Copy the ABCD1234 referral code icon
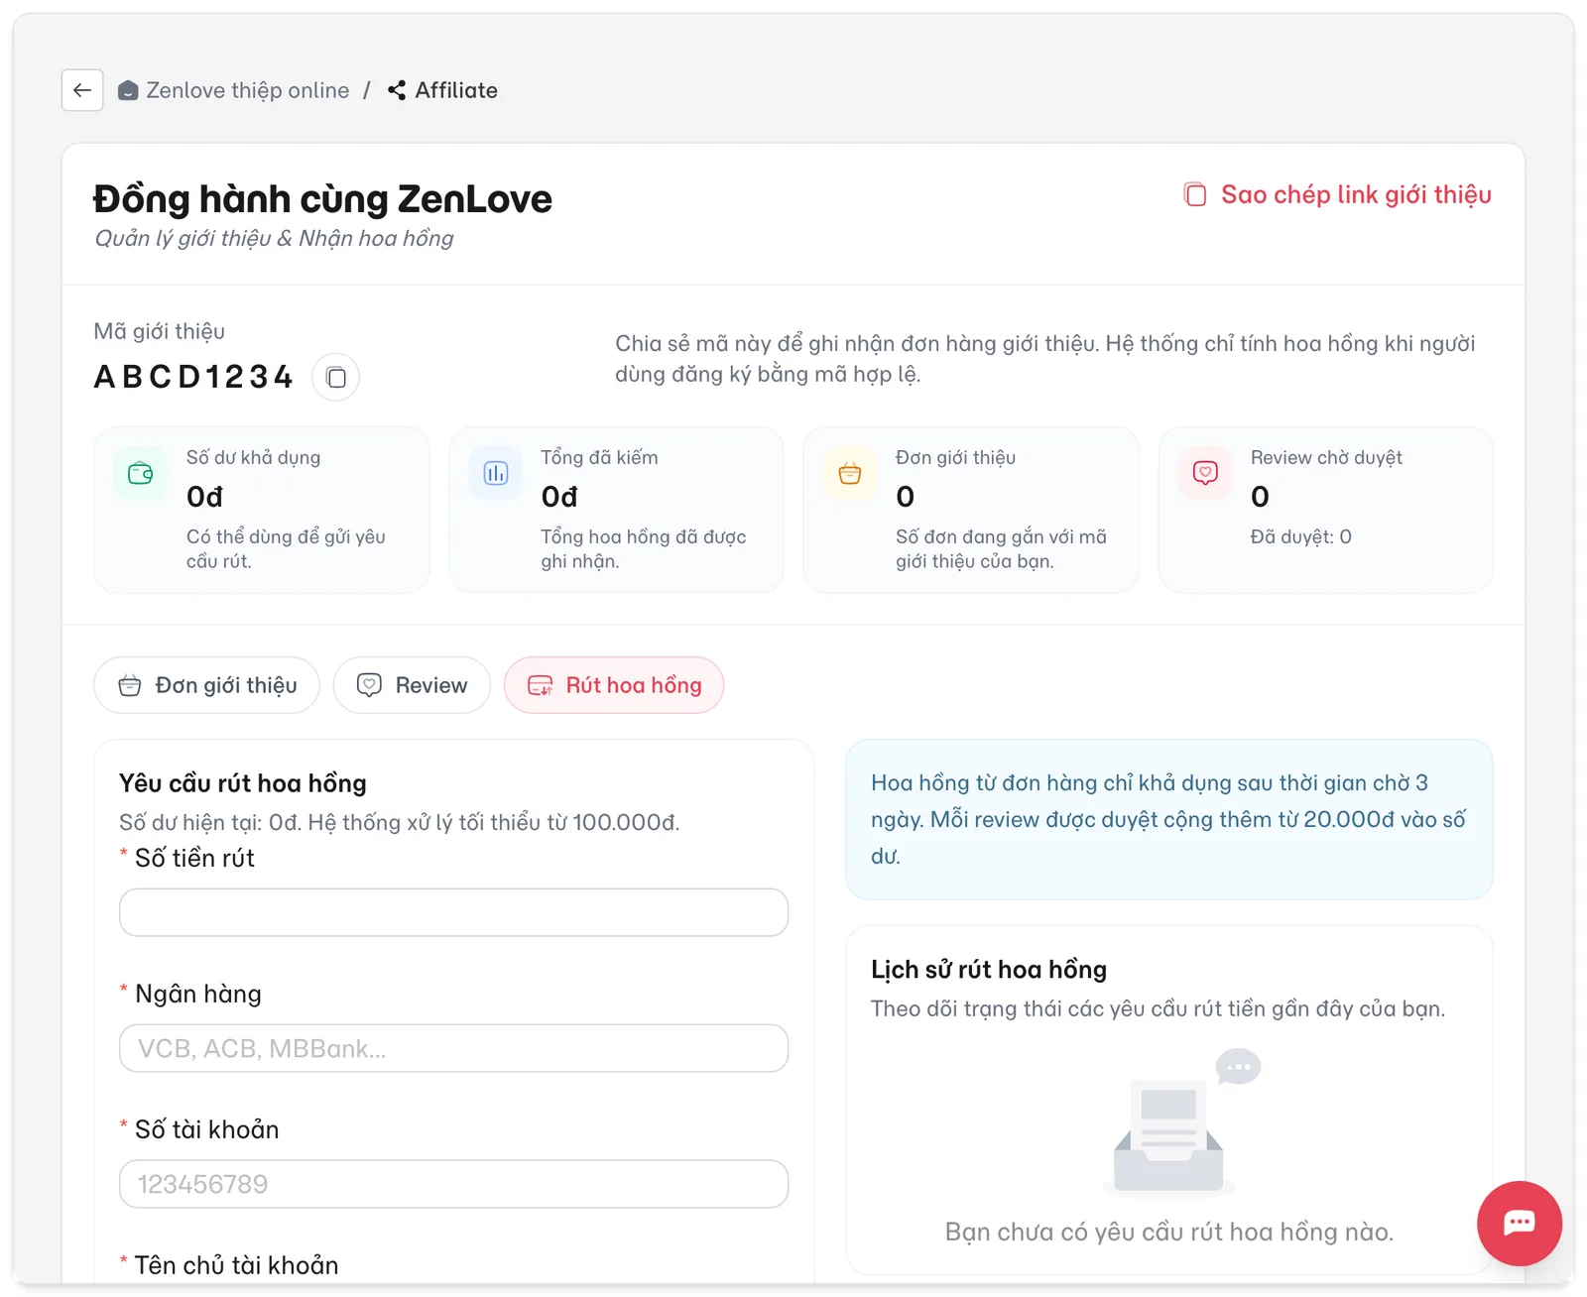Image resolution: width=1587 pixels, height=1297 pixels. [x=336, y=377]
